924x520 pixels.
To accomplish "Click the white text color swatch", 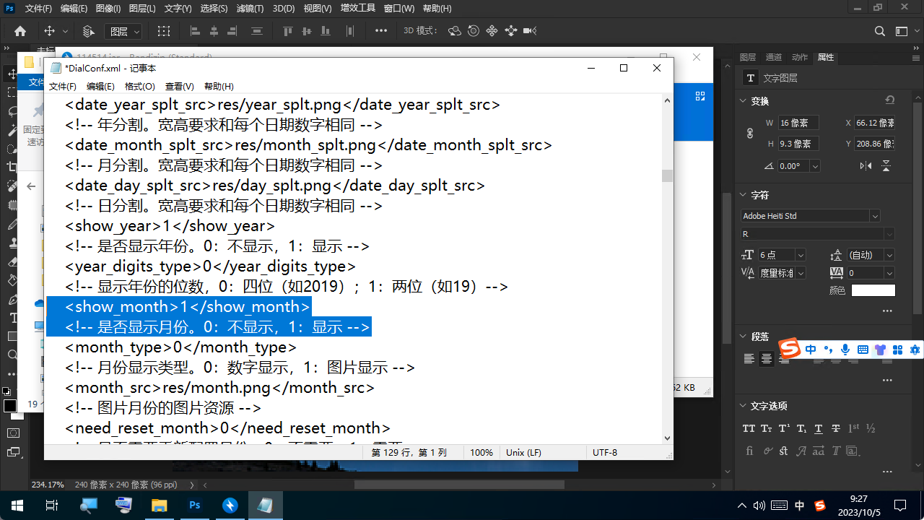I will pos(873,290).
